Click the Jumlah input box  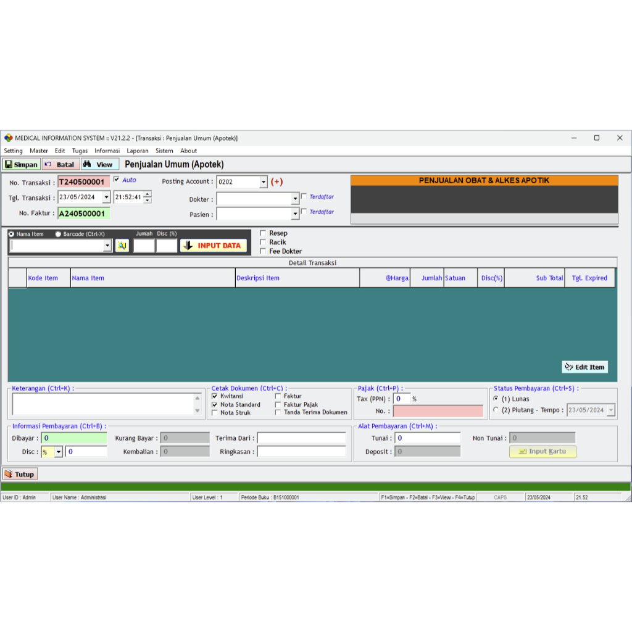144,246
